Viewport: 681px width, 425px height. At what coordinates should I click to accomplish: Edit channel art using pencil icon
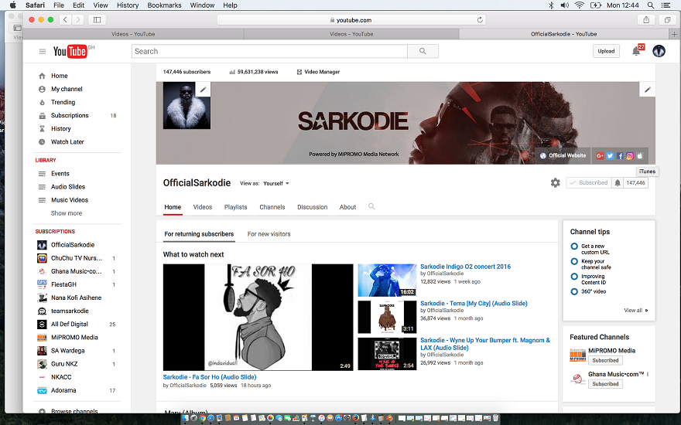[x=647, y=90]
